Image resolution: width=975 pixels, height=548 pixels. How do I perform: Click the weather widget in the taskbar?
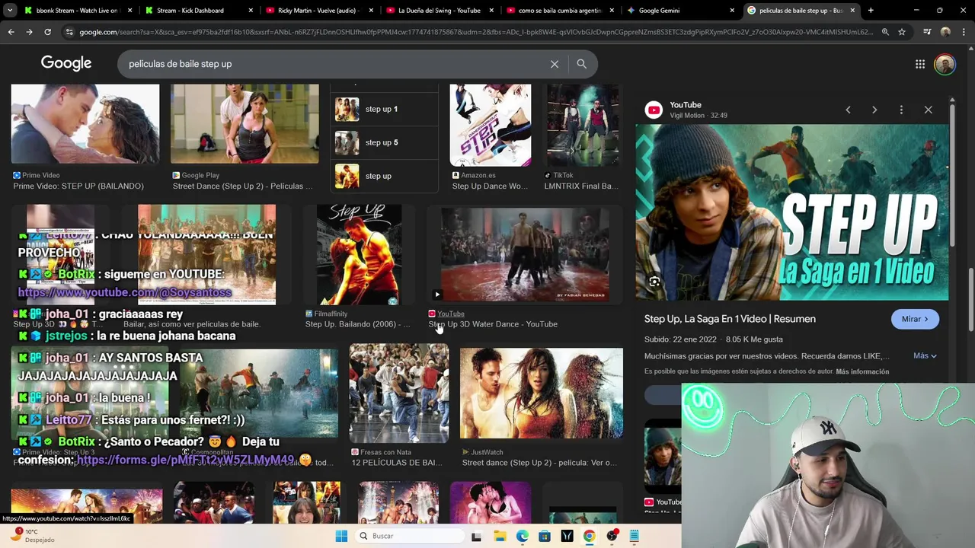point(30,535)
